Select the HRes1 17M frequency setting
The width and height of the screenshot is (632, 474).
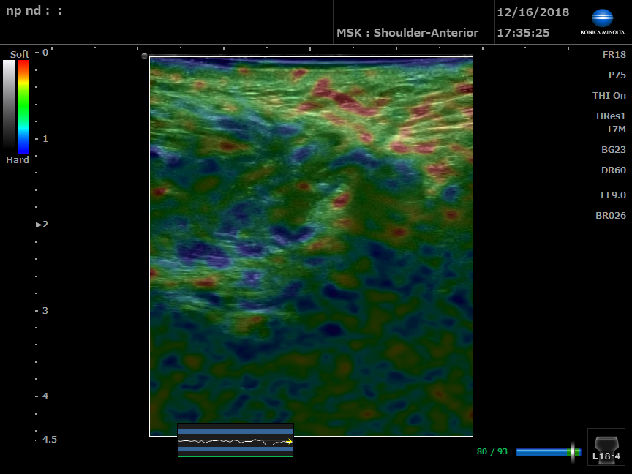click(x=611, y=123)
